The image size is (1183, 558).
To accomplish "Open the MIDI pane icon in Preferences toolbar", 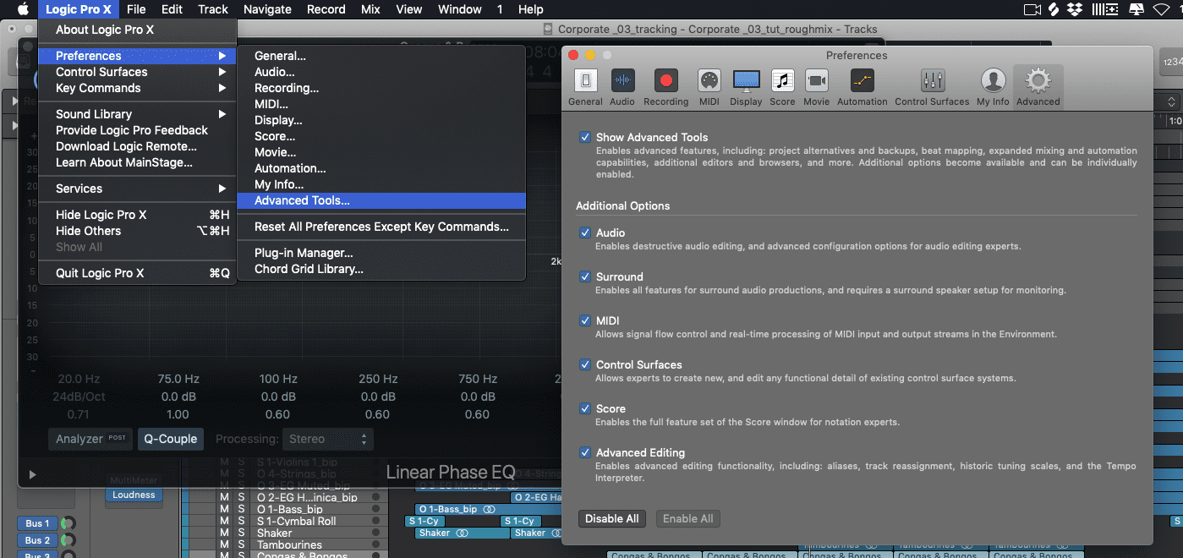I will [x=709, y=81].
